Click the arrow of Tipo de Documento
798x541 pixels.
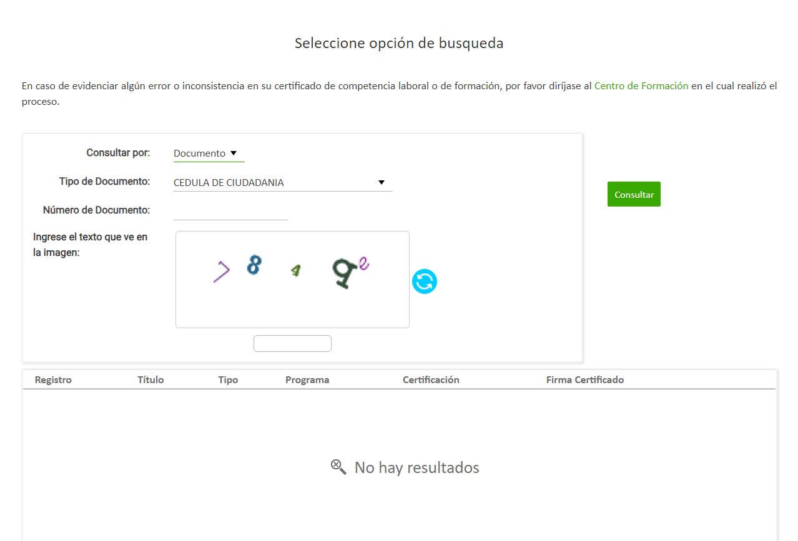(382, 182)
